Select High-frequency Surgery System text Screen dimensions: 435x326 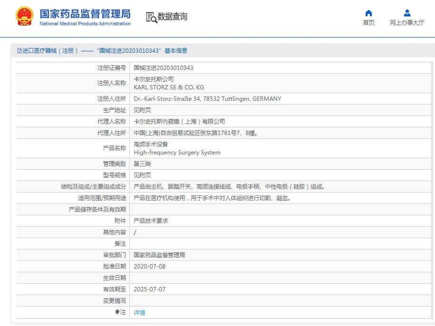(177, 153)
